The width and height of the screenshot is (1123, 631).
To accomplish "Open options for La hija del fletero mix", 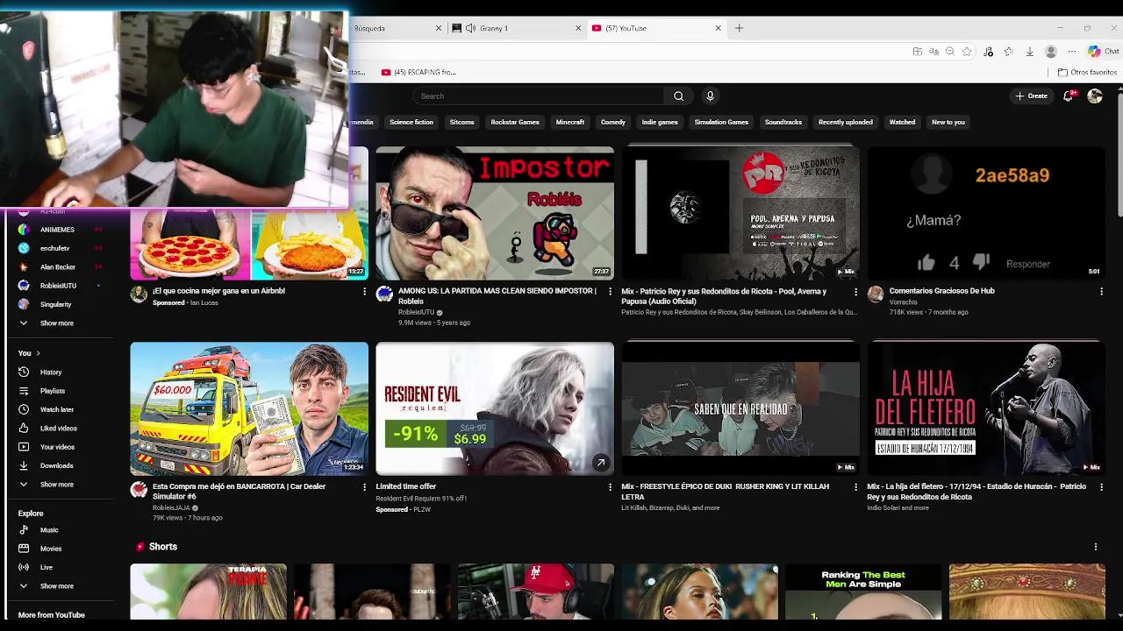I will coord(1102,487).
